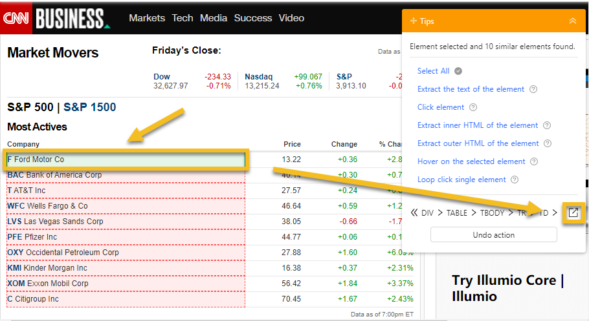The width and height of the screenshot is (589, 321).
Task: Click the Undo action button
Action: pyautogui.click(x=494, y=234)
